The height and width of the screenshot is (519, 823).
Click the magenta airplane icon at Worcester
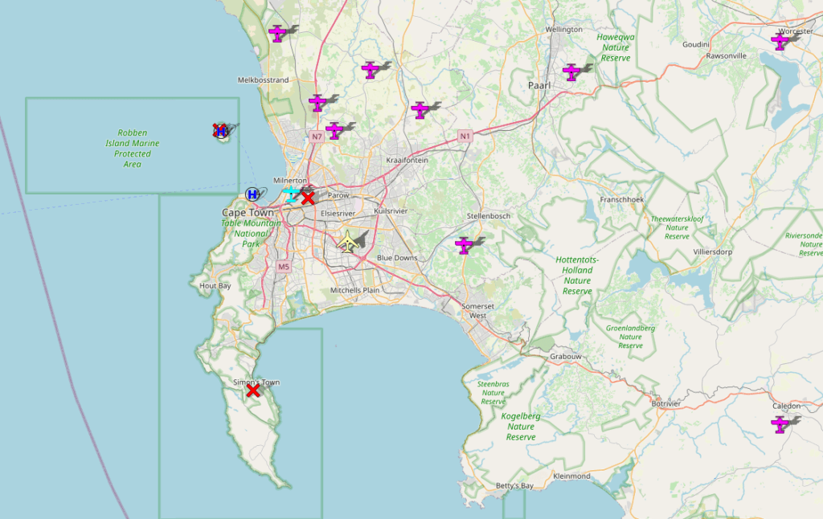pyautogui.click(x=780, y=41)
